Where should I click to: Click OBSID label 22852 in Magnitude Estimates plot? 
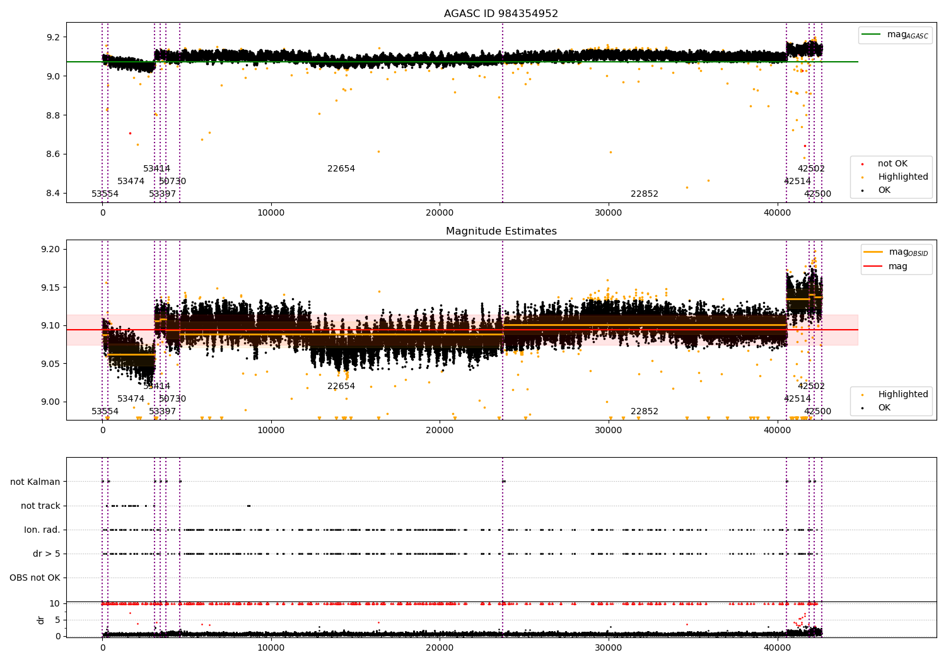(x=645, y=412)
